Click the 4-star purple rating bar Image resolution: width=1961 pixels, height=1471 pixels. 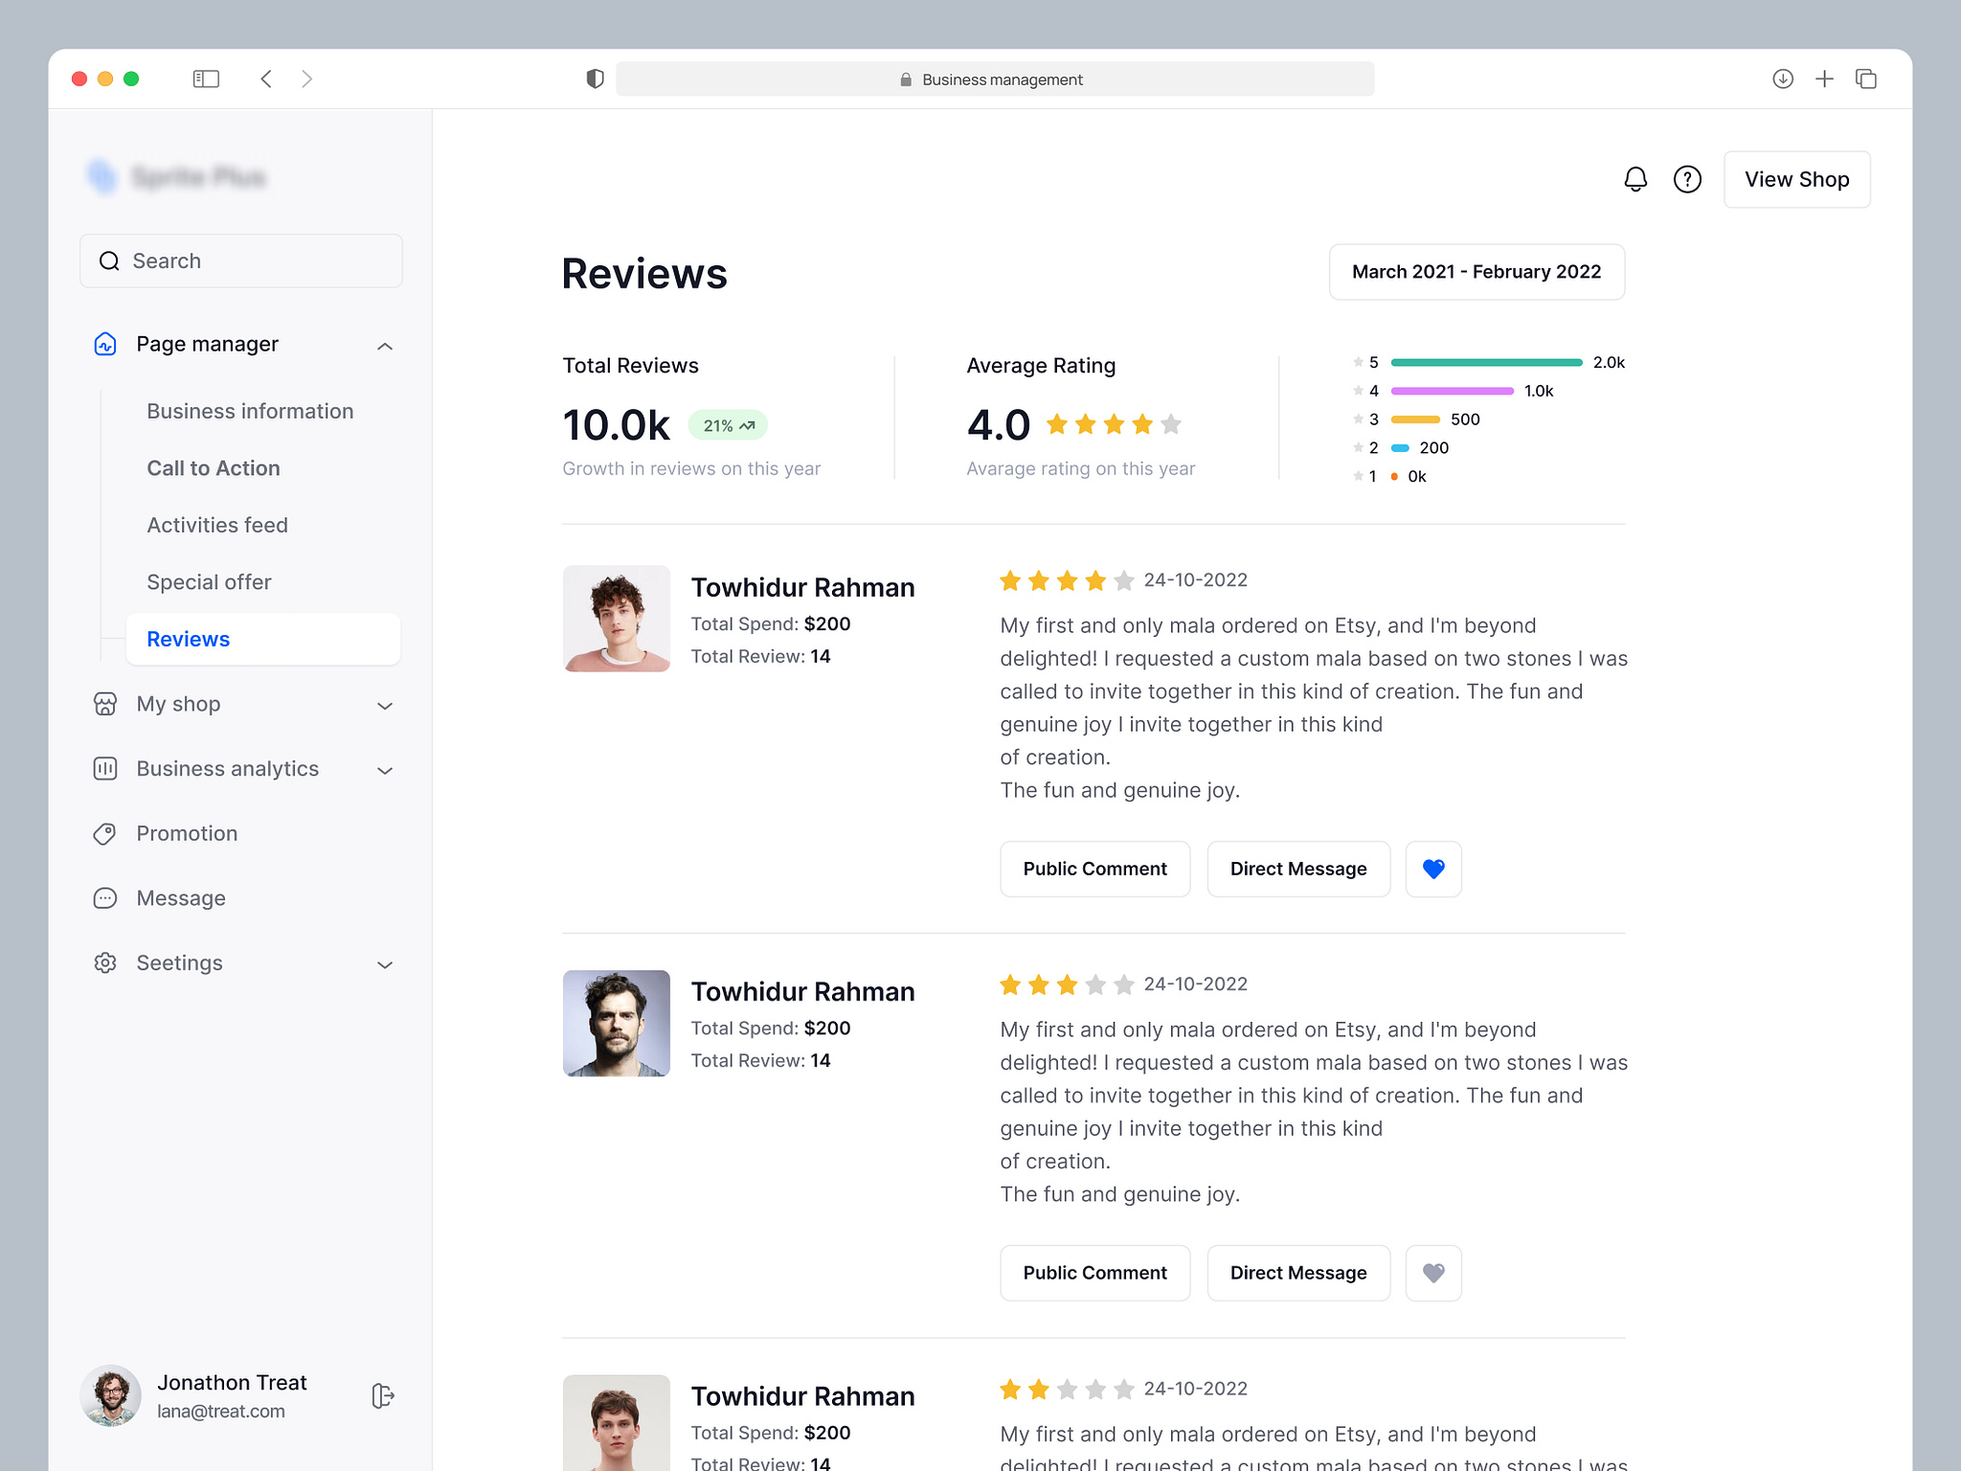click(1452, 391)
